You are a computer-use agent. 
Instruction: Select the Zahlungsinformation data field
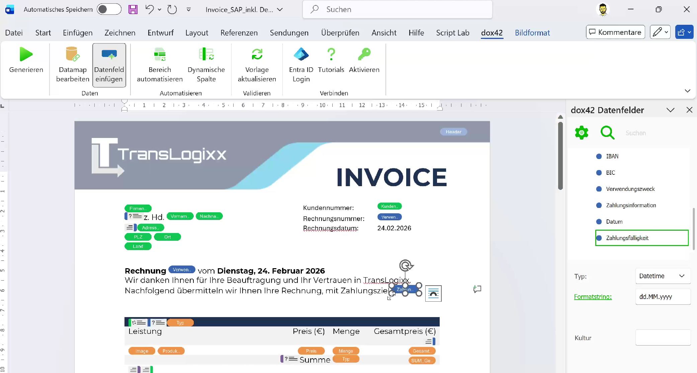tap(631, 205)
